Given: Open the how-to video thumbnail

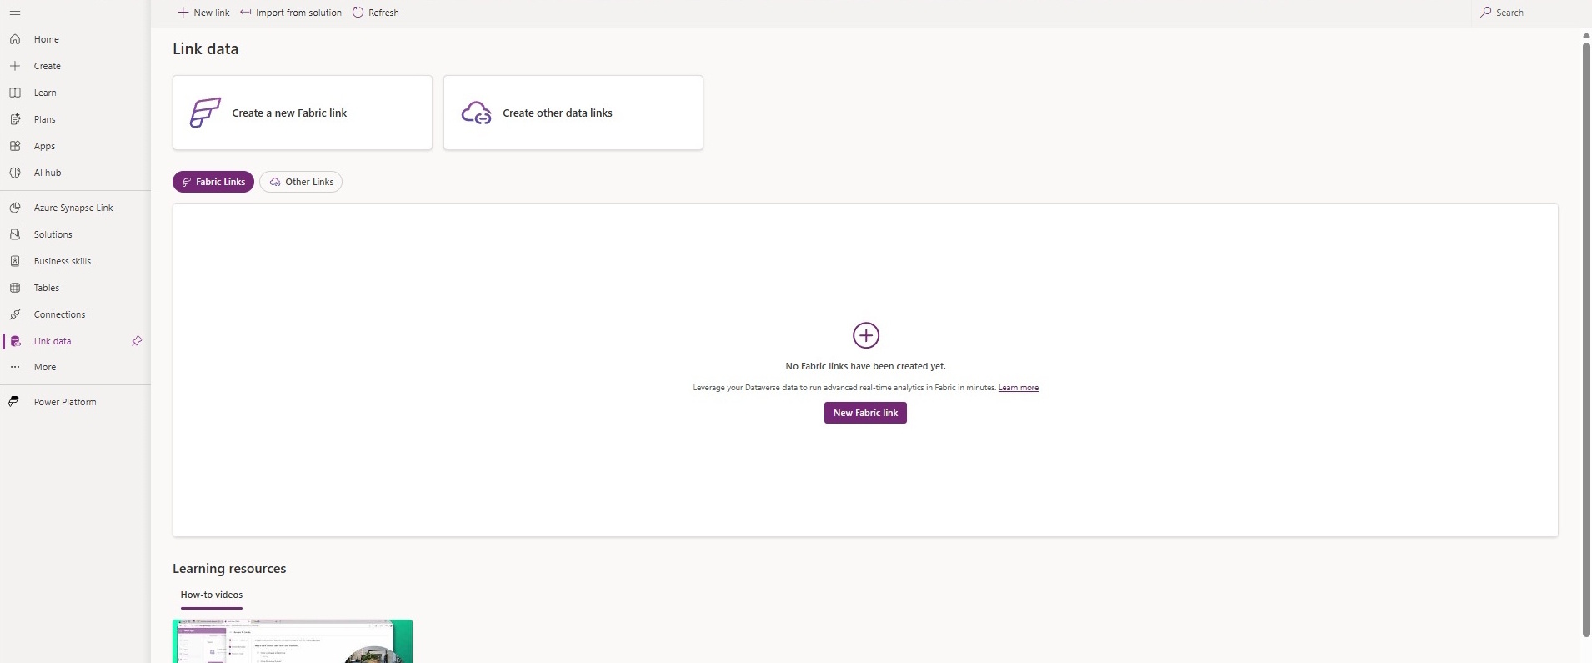Looking at the screenshot, I should [293, 641].
